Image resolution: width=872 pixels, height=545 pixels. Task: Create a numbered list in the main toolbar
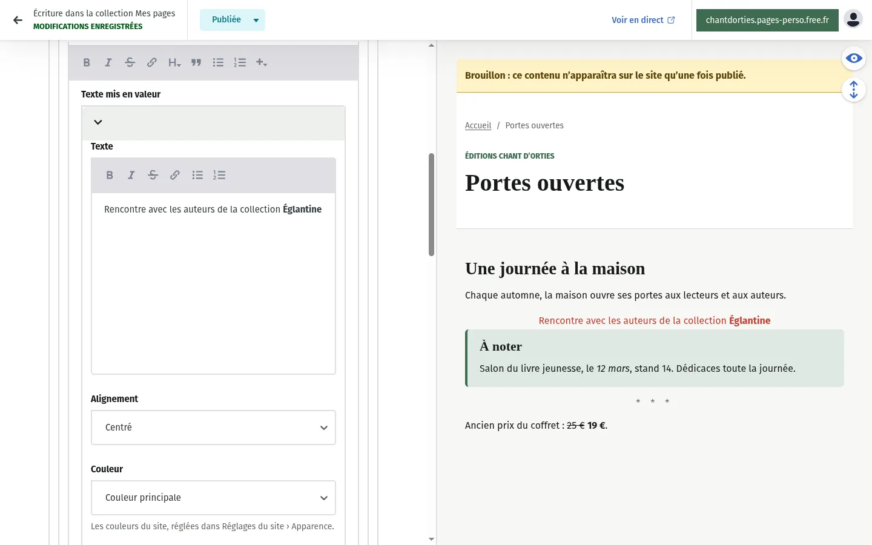tap(240, 62)
